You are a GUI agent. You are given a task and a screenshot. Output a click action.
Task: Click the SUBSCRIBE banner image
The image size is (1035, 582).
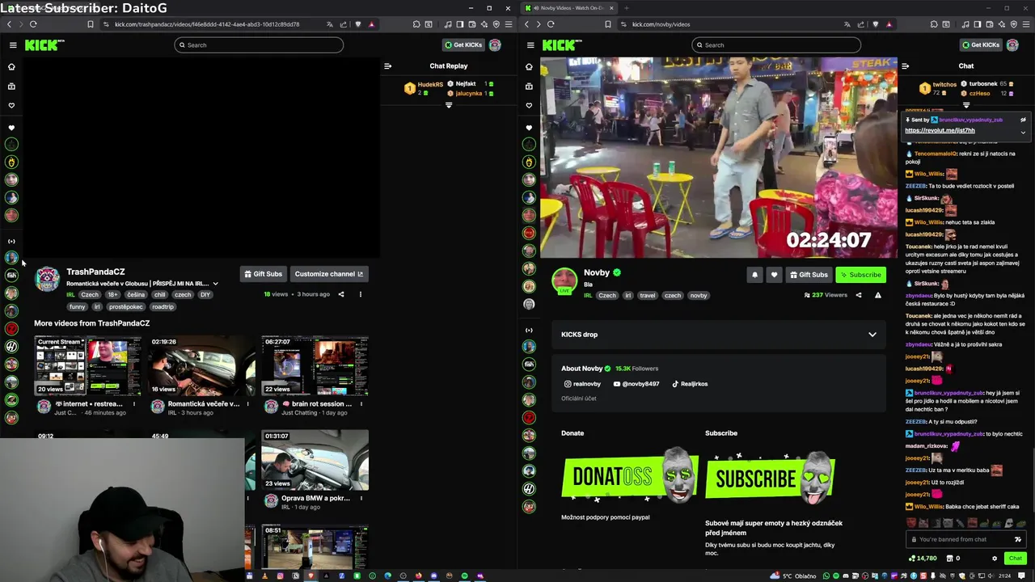point(770,477)
